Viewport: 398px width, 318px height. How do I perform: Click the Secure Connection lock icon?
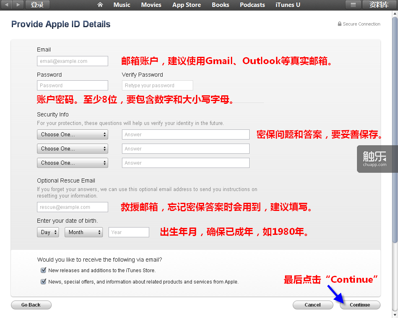pyautogui.click(x=339, y=24)
